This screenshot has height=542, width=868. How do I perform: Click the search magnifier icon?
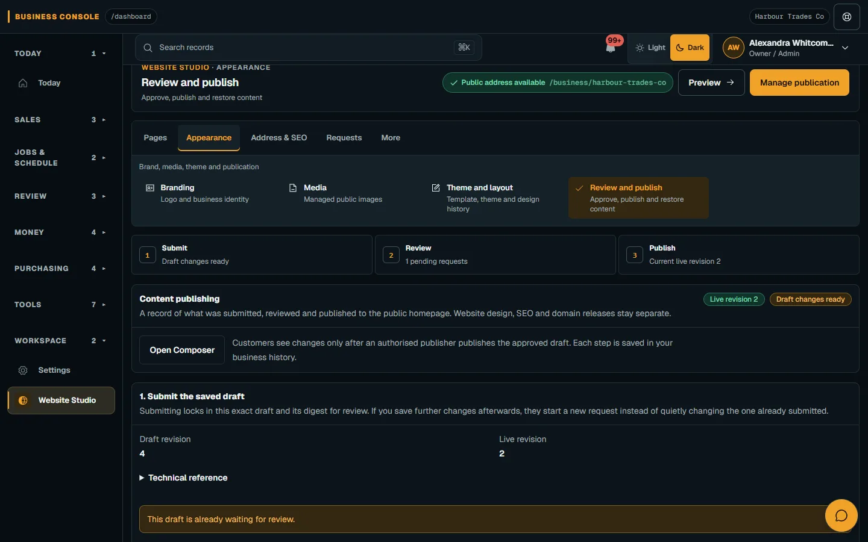(148, 48)
